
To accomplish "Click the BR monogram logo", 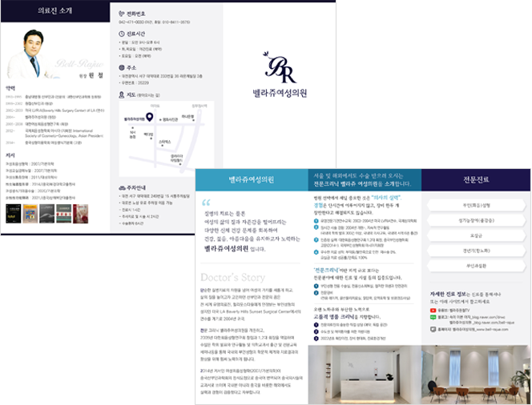I will [x=280, y=67].
